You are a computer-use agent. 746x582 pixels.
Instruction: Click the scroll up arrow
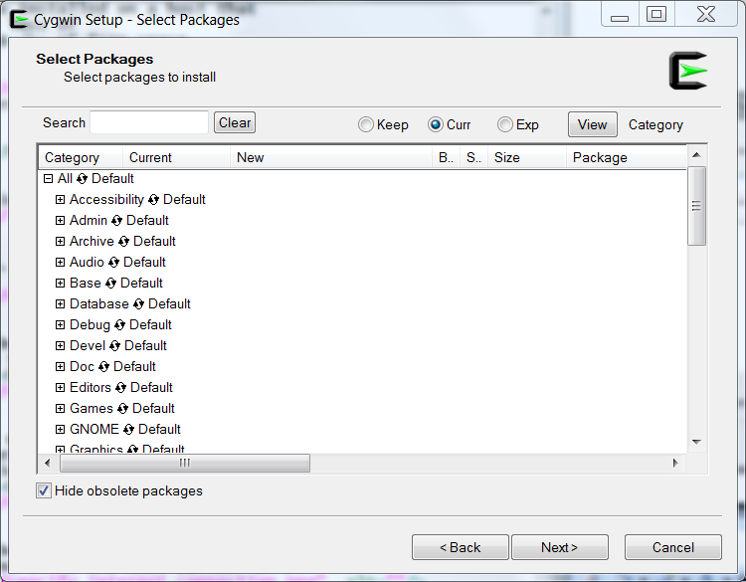[696, 155]
